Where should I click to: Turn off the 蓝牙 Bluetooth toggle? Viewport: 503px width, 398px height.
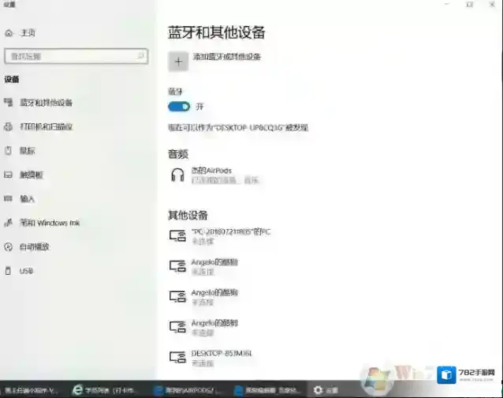pyautogui.click(x=179, y=107)
